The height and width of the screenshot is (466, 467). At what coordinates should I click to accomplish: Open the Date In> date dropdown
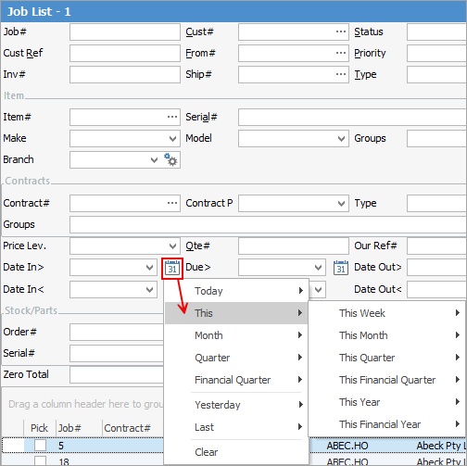(x=150, y=267)
